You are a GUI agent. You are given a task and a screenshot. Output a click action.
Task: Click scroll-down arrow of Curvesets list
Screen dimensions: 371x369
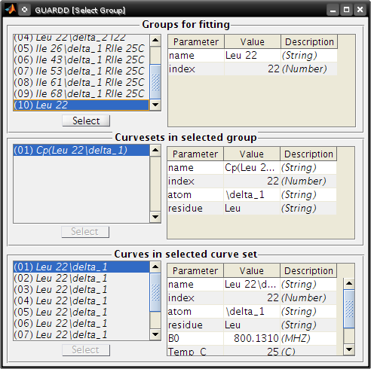tap(155, 217)
